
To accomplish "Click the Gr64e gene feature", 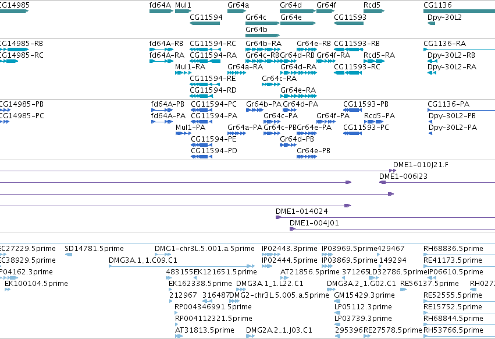I will coord(298,23).
